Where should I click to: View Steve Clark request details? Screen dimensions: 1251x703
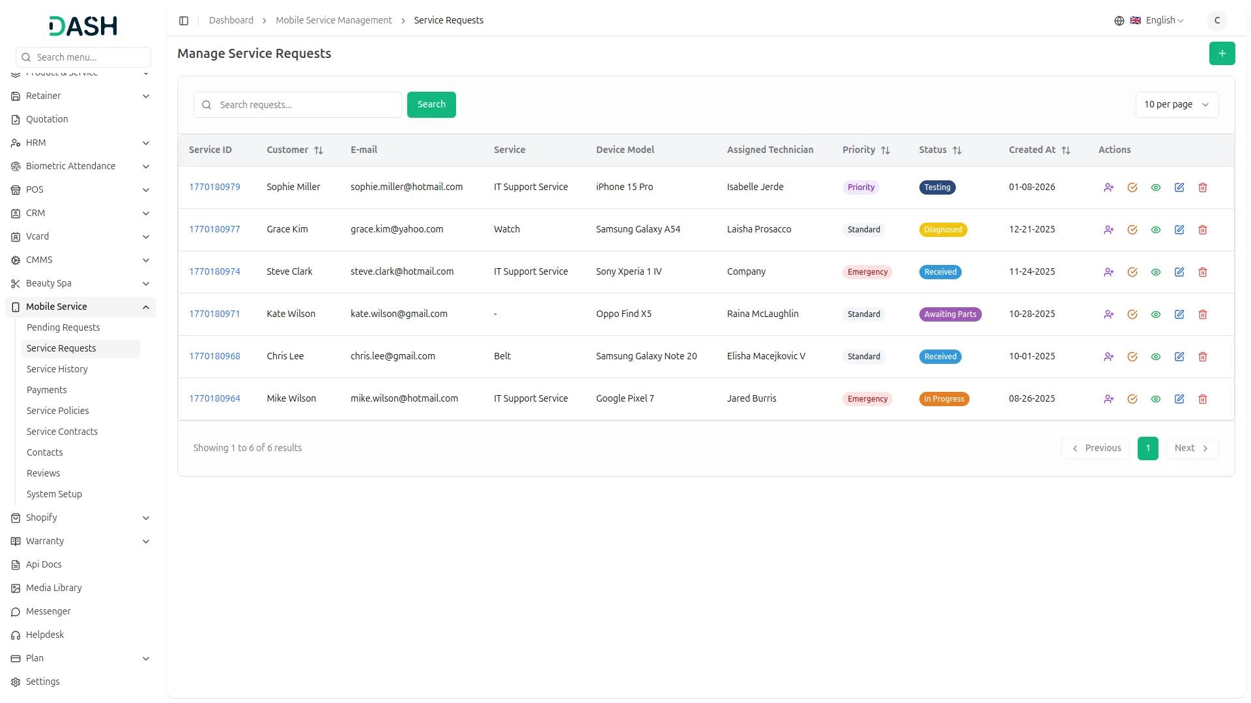[x=1155, y=272]
